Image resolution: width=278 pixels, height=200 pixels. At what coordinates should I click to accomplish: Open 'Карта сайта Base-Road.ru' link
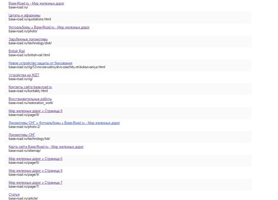point(46,147)
